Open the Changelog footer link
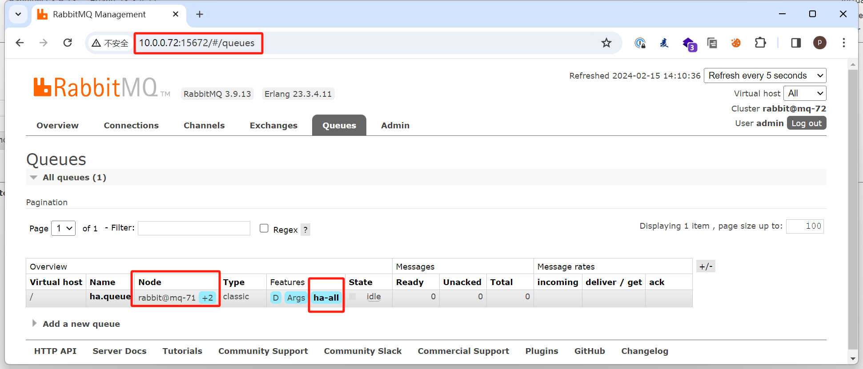Image resolution: width=863 pixels, height=369 pixels. click(645, 351)
